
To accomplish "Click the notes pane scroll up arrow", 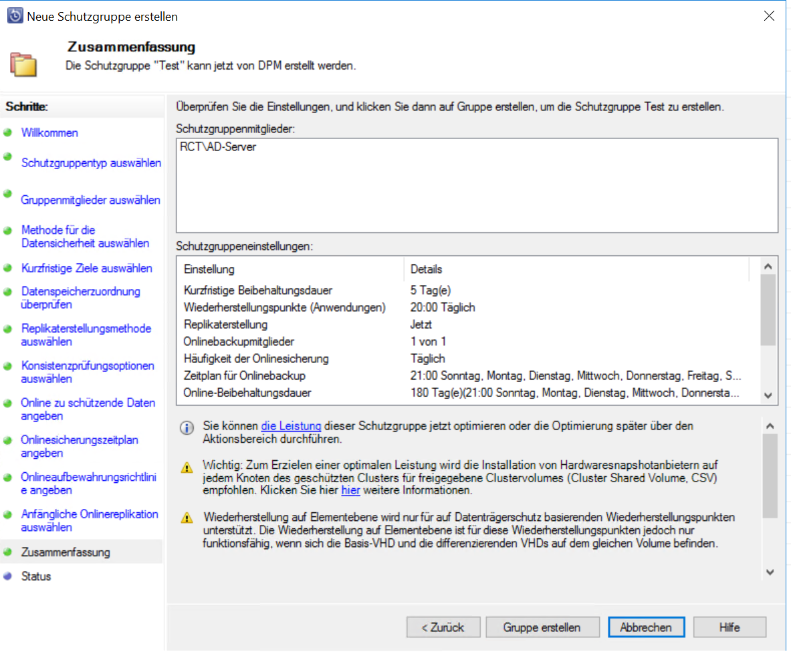I will [x=770, y=426].
